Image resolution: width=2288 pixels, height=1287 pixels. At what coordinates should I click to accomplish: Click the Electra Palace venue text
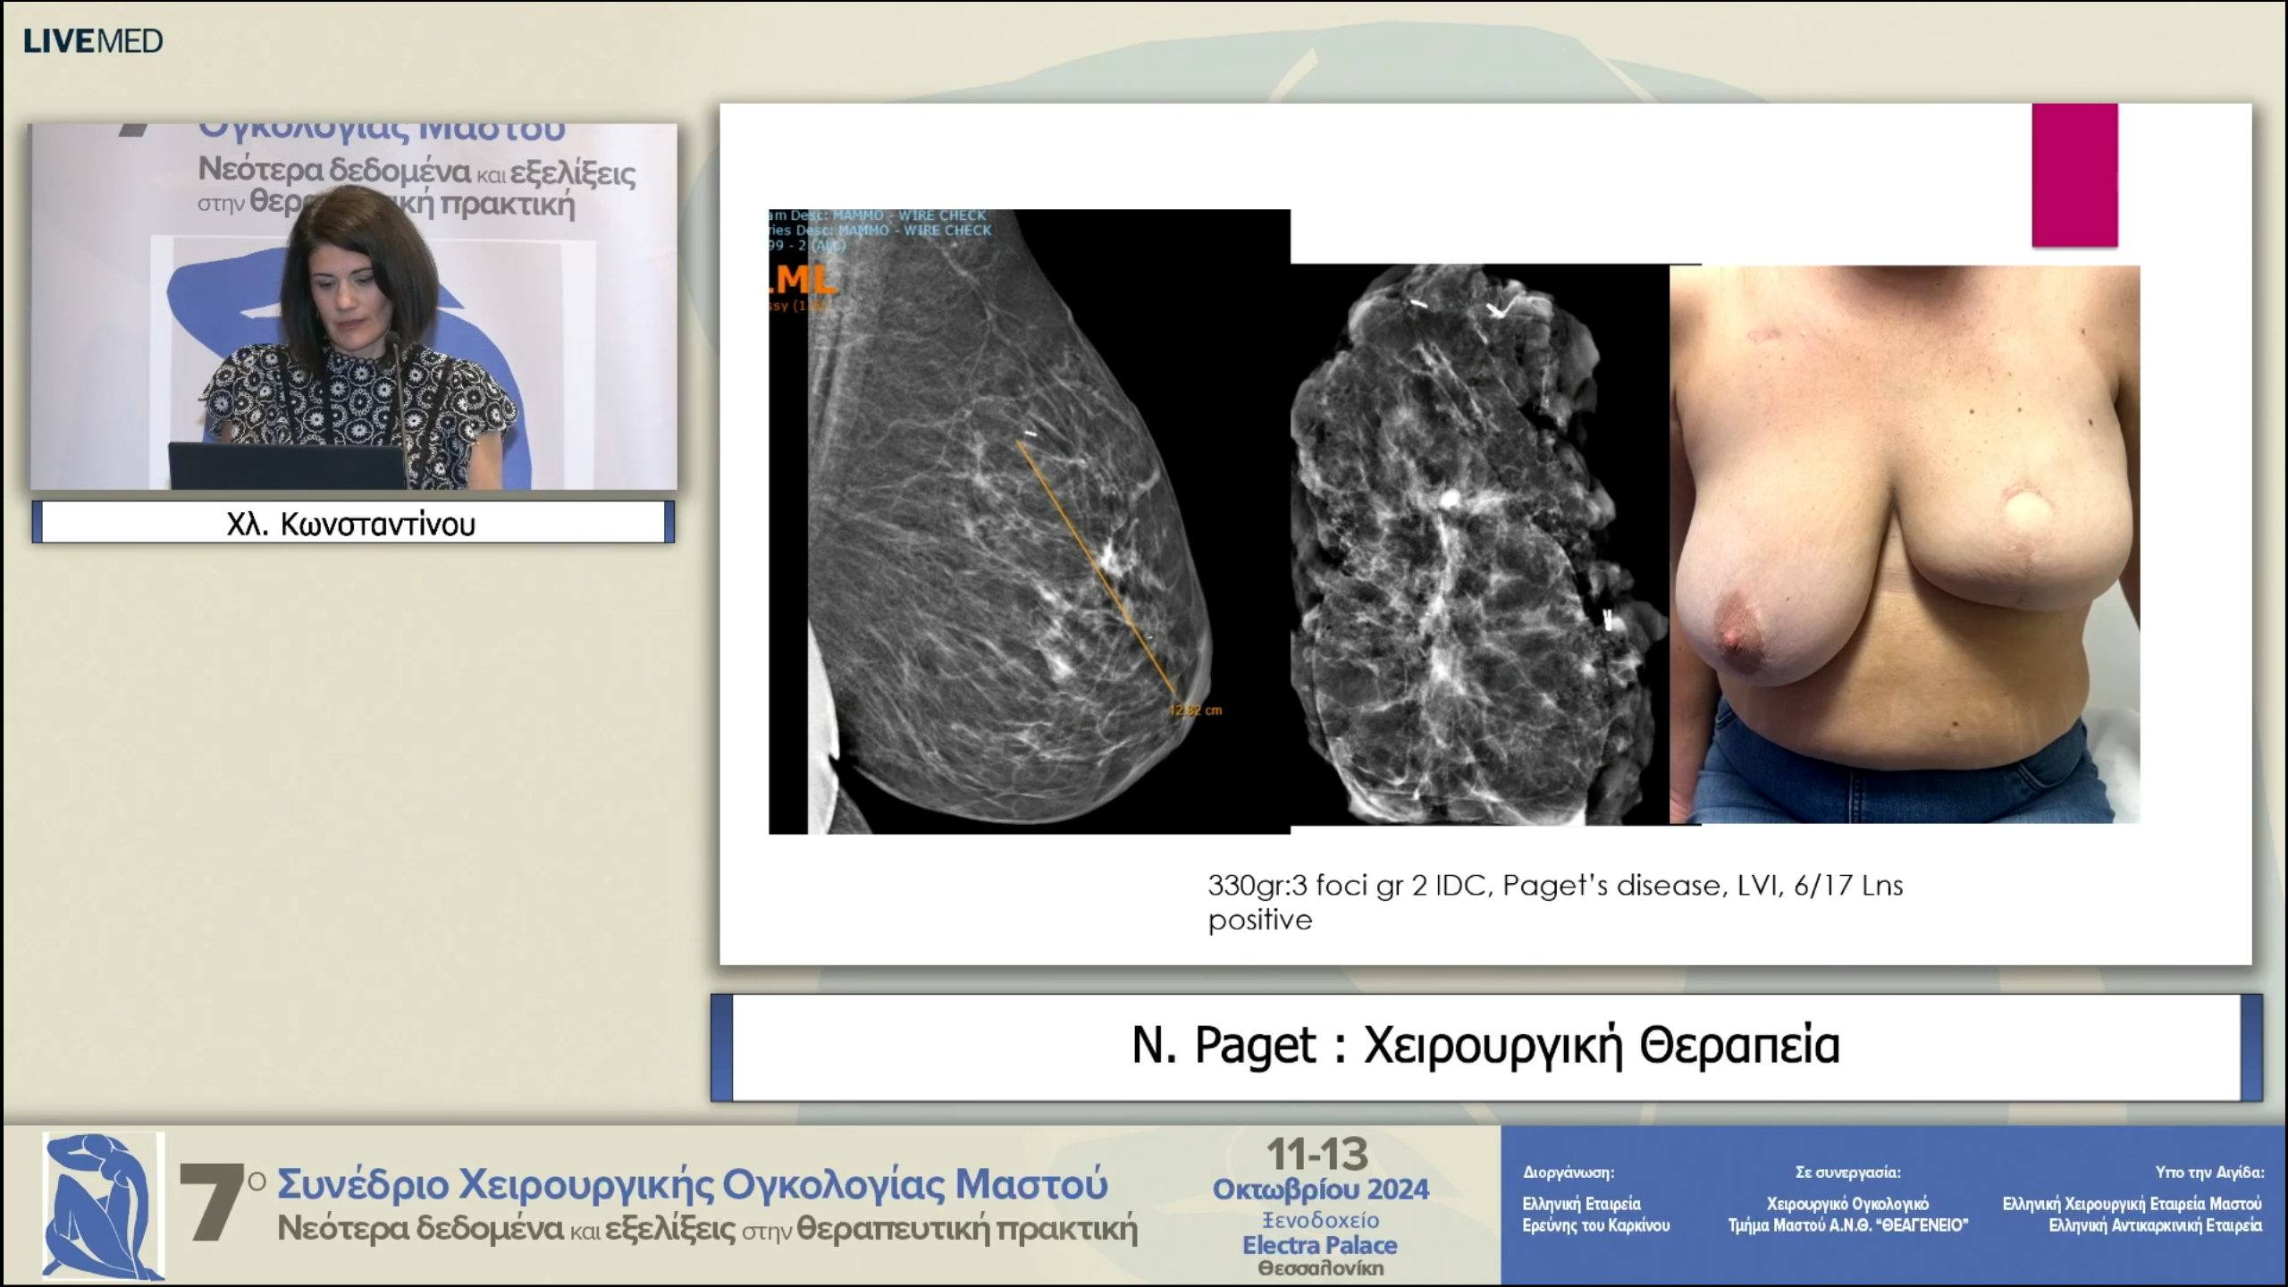point(1319,1245)
